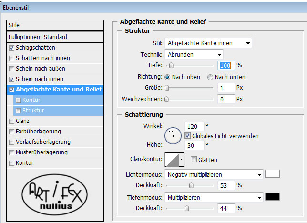Click the highlight Deckkraft value 53 field
The height and width of the screenshot is (223, 307).
click(x=226, y=185)
